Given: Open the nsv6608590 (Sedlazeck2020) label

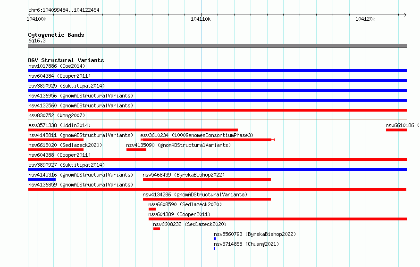Looking at the screenshot, I should pyautogui.click(x=185, y=204).
